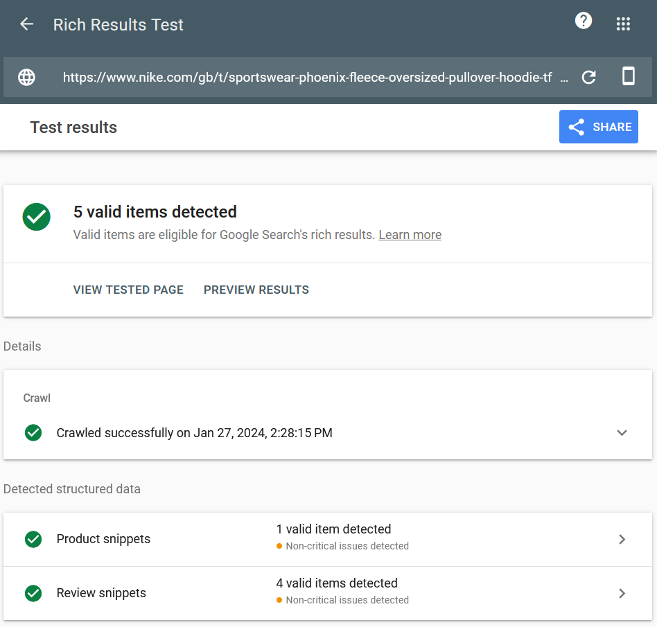Click VIEW TESTED PAGE

(128, 290)
